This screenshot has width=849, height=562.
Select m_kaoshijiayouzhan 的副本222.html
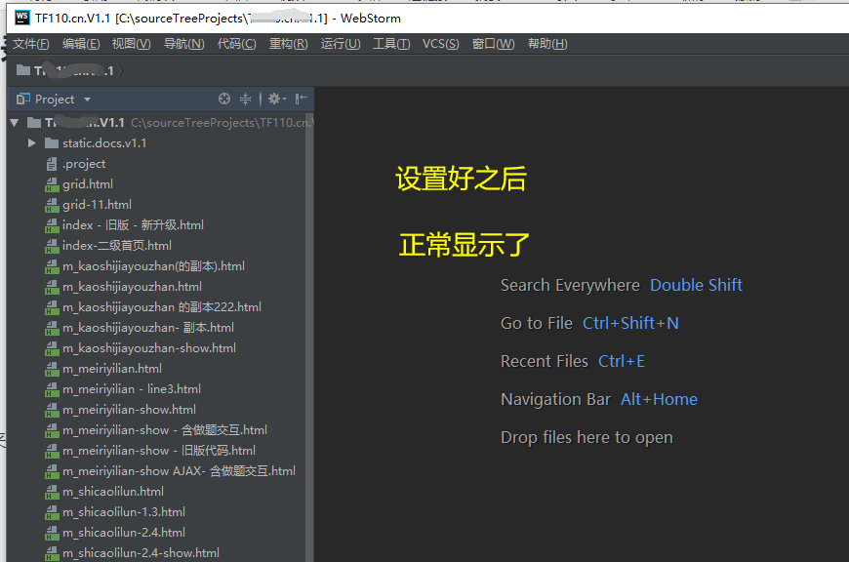pos(162,307)
